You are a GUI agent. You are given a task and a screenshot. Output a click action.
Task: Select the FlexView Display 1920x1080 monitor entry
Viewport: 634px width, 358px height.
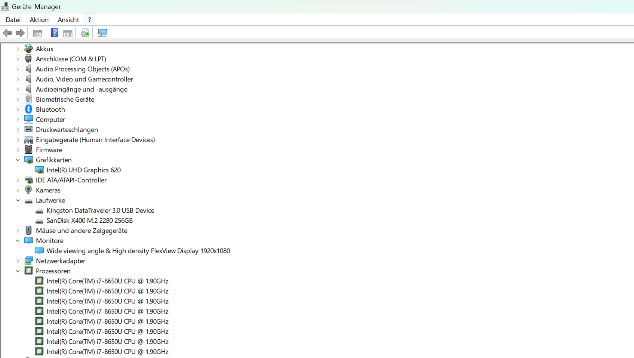click(138, 251)
